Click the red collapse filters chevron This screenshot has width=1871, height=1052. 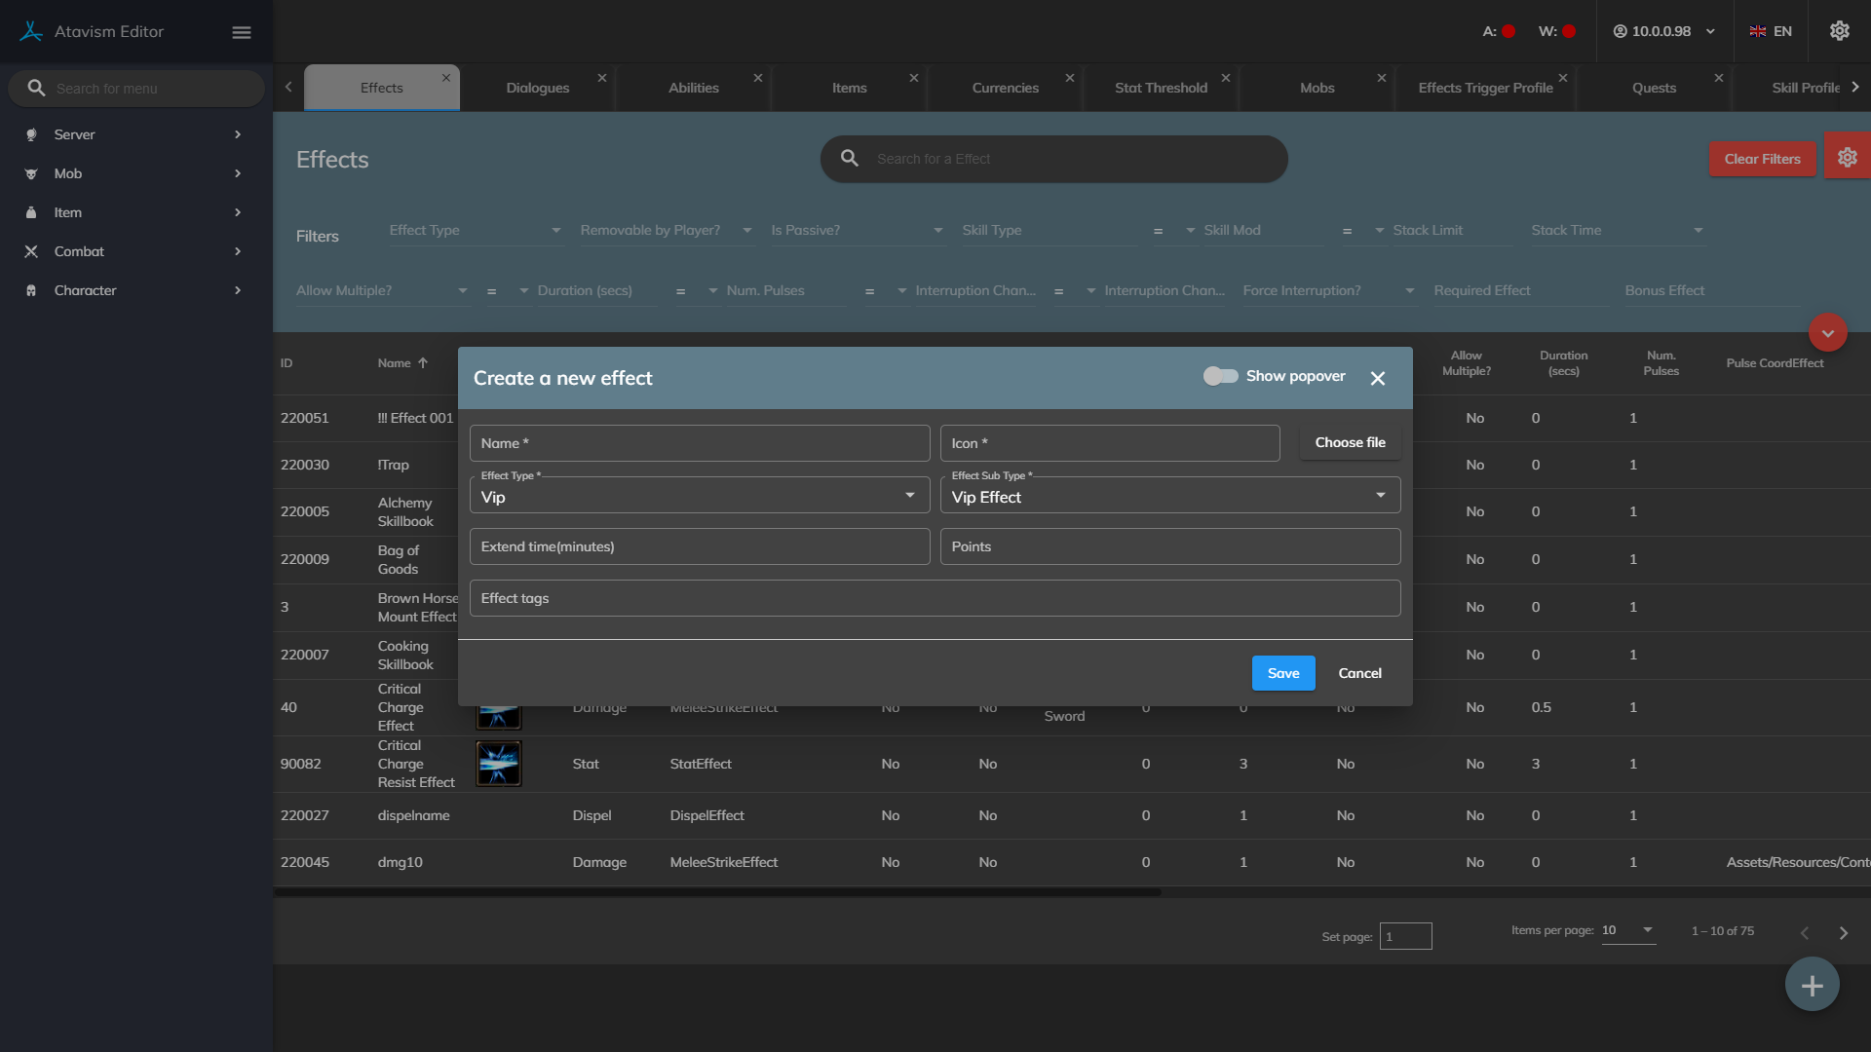1827,333
